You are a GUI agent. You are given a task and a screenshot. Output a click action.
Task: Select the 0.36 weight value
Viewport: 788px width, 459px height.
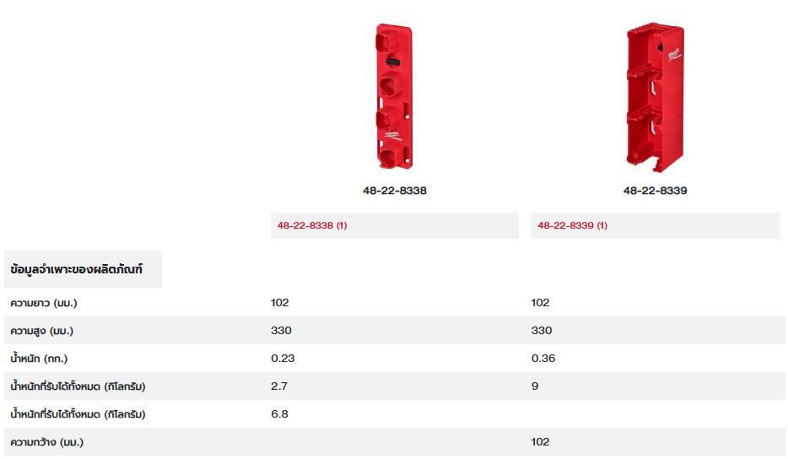click(543, 359)
